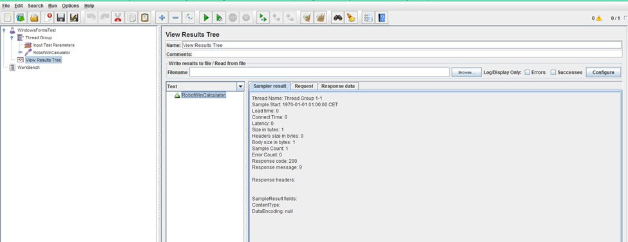This screenshot has height=242, width=628.
Task: Select RobotWinCalculator result in results list
Action: tap(203, 95)
